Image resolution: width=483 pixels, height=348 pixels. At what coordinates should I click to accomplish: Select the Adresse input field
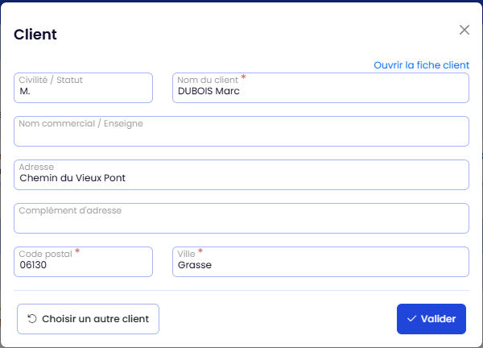click(x=241, y=175)
